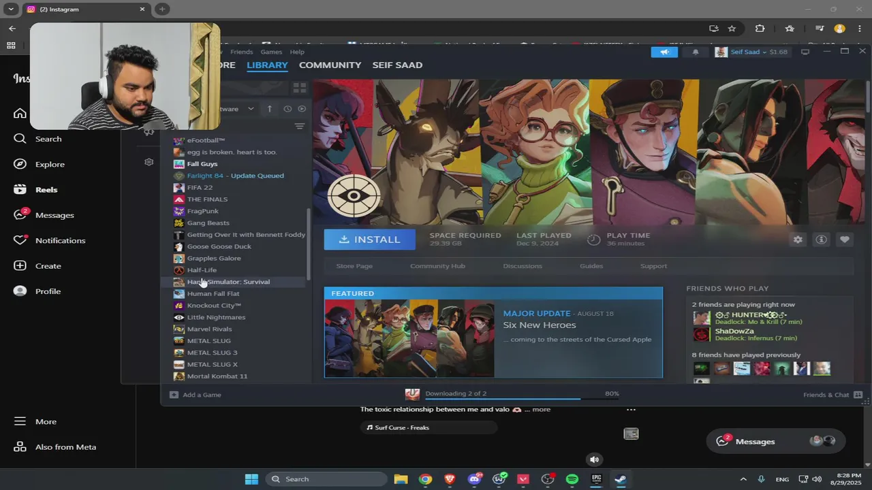
Task: Open Friends & Chat panel
Action: 832,395
